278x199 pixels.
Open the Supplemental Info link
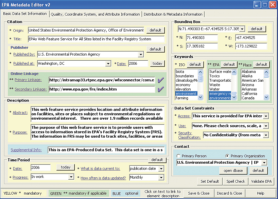point(26,150)
